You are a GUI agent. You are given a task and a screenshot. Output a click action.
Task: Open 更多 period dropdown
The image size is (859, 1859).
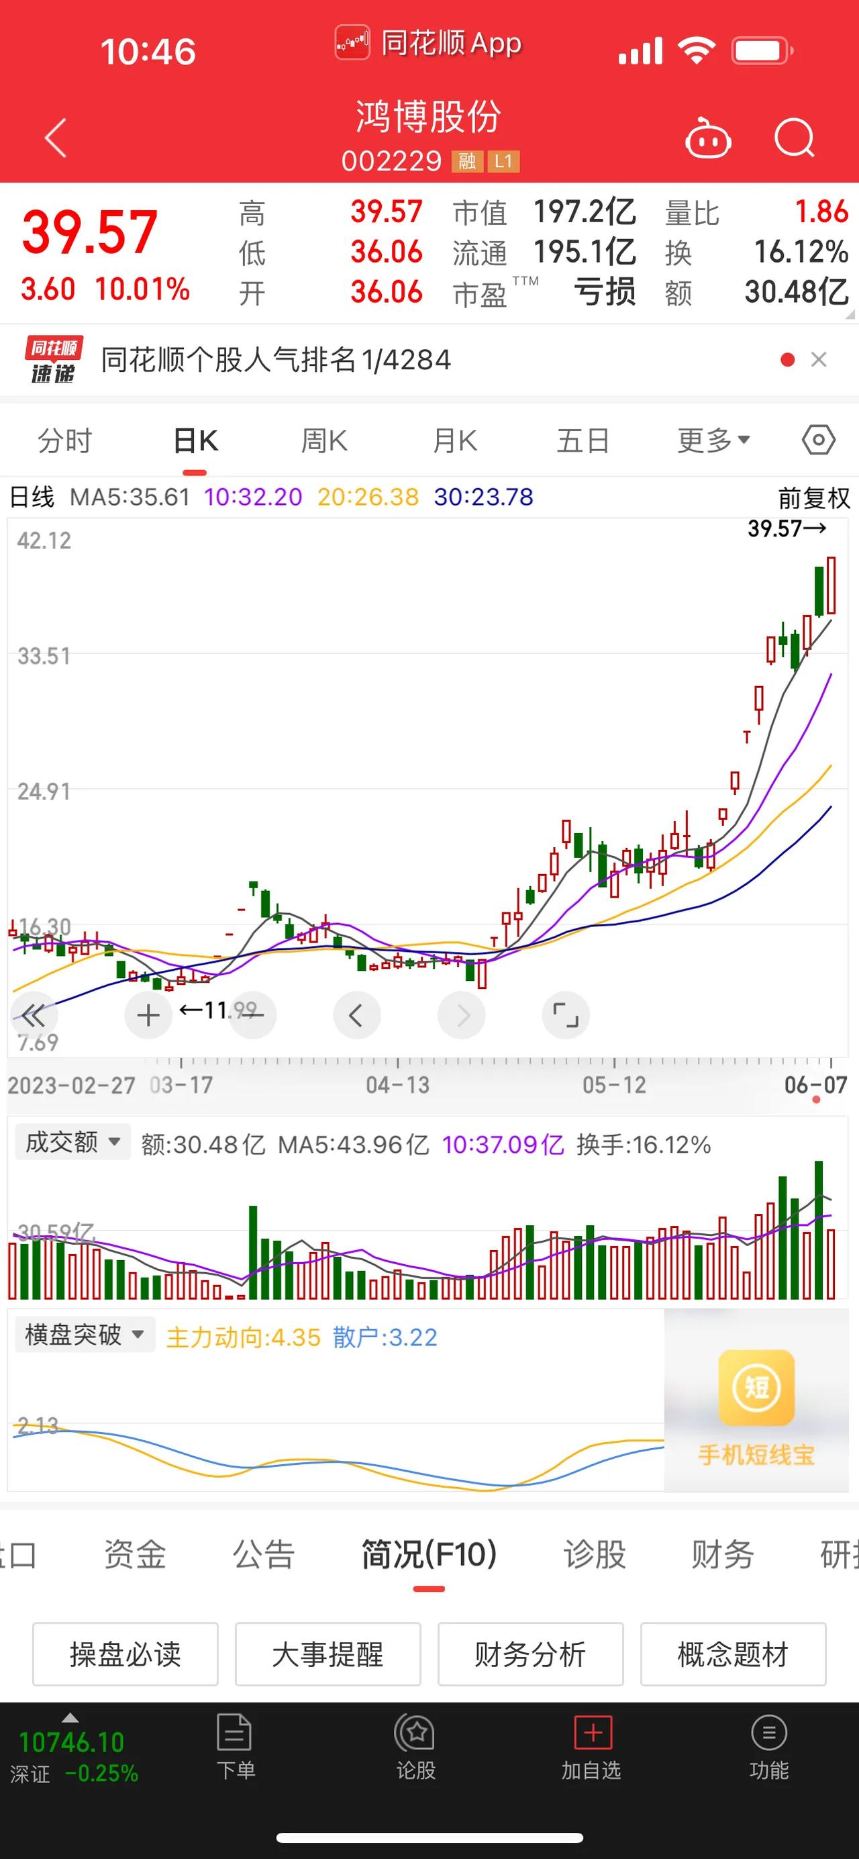(713, 440)
